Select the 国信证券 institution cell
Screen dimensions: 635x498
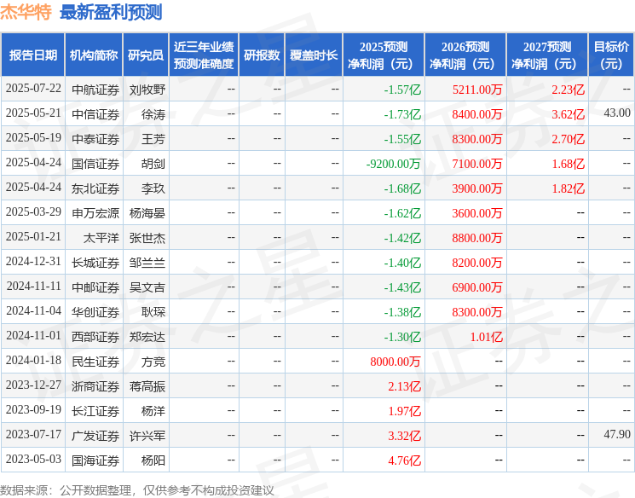(95, 164)
